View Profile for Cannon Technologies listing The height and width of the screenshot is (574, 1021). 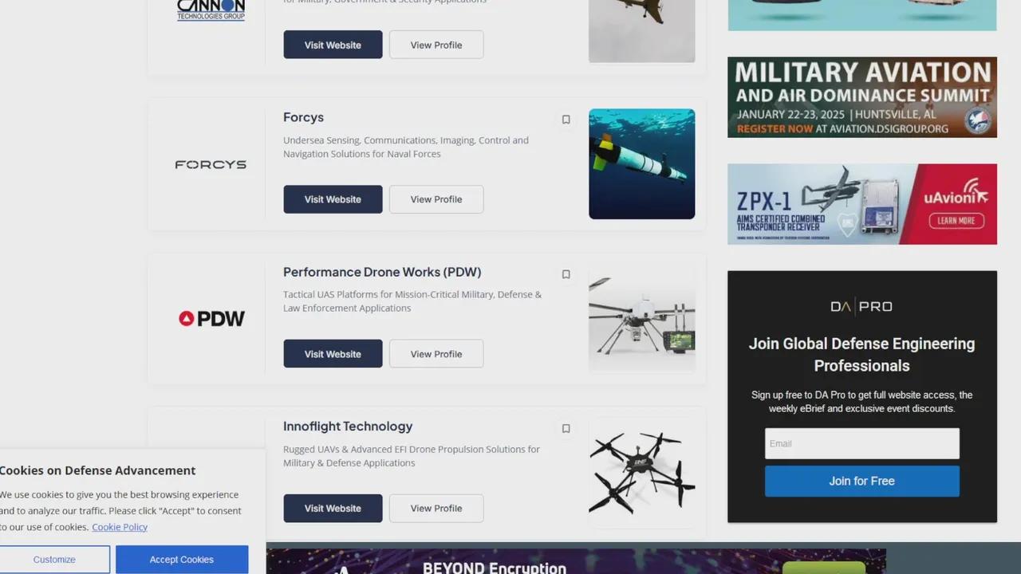click(x=436, y=45)
